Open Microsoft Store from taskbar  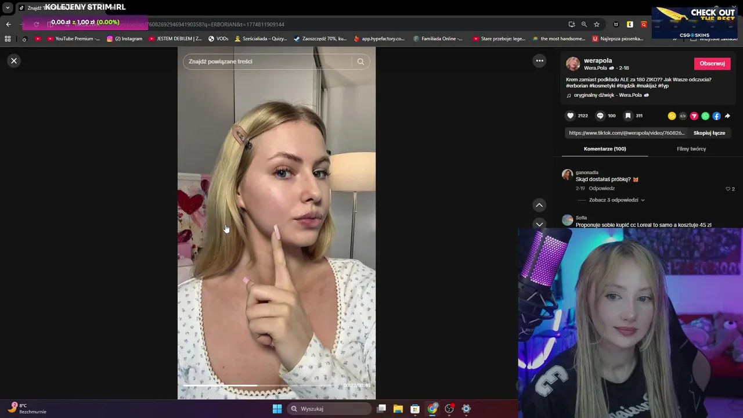click(415, 409)
